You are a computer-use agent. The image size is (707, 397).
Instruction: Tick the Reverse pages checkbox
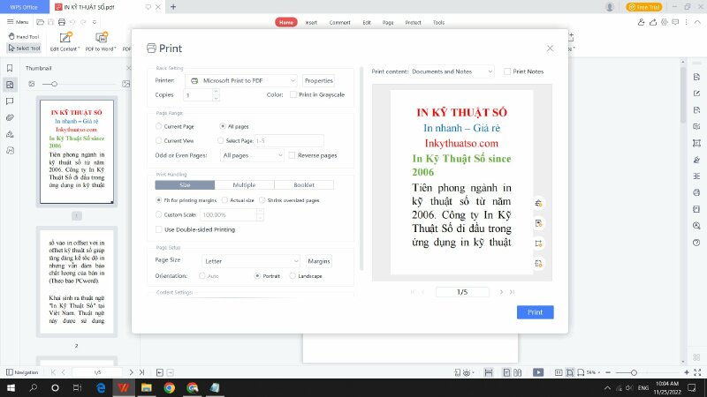tap(293, 155)
